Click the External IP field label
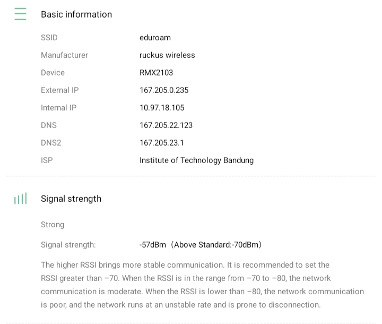 59,90
